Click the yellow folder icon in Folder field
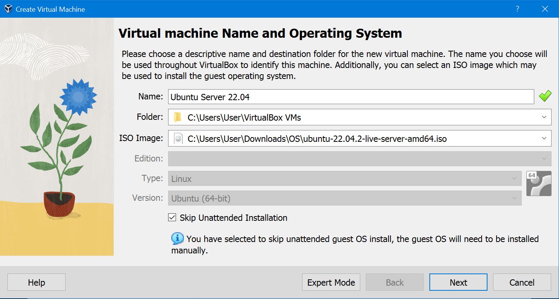The image size is (559, 299). [x=178, y=117]
